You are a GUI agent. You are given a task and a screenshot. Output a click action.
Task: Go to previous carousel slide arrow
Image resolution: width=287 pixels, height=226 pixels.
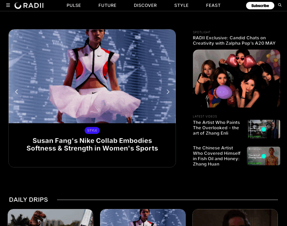17,92
